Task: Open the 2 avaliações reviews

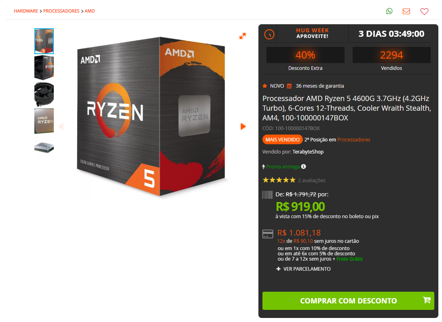Action: (x=311, y=180)
